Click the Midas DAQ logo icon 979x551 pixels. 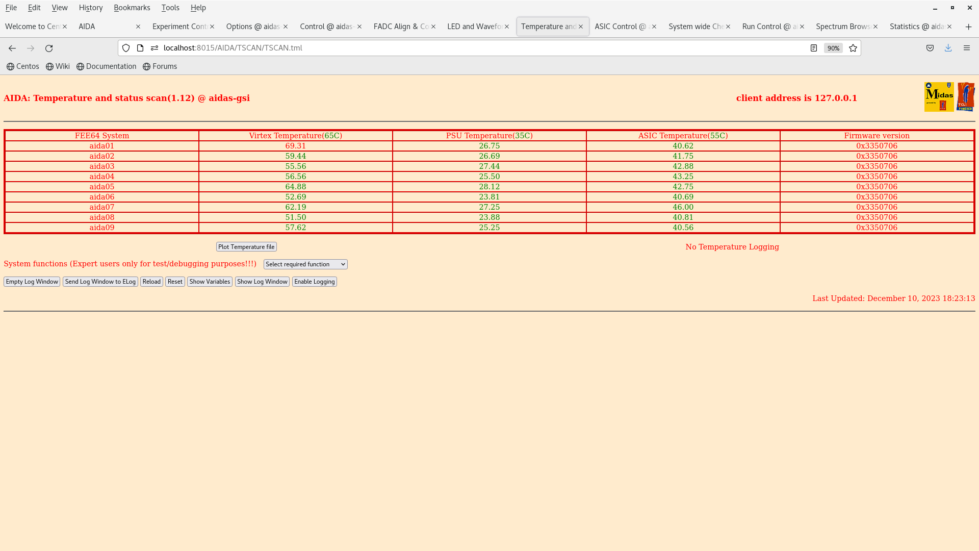(x=939, y=96)
